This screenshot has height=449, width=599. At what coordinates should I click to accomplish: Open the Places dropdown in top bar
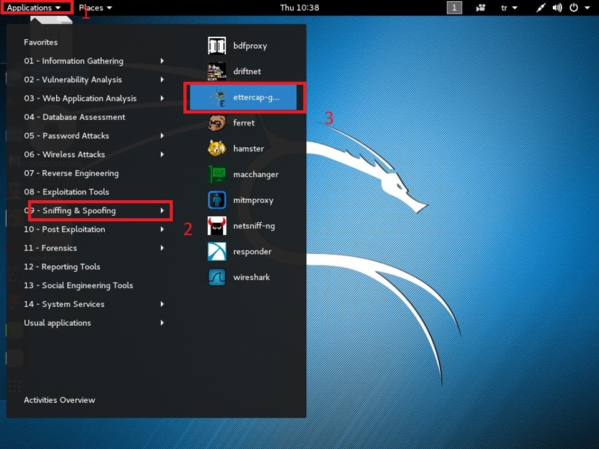tap(95, 7)
